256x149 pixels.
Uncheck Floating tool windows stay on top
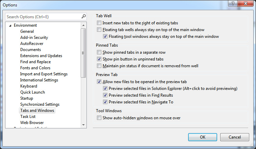click(105, 36)
